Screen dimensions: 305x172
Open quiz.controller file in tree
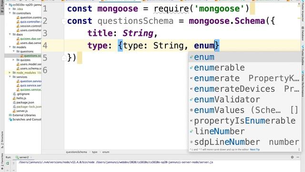[29, 22]
